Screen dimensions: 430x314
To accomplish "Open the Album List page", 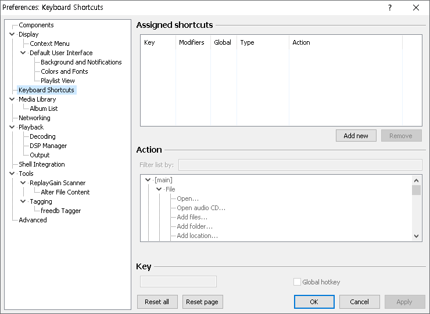I will pos(44,109).
